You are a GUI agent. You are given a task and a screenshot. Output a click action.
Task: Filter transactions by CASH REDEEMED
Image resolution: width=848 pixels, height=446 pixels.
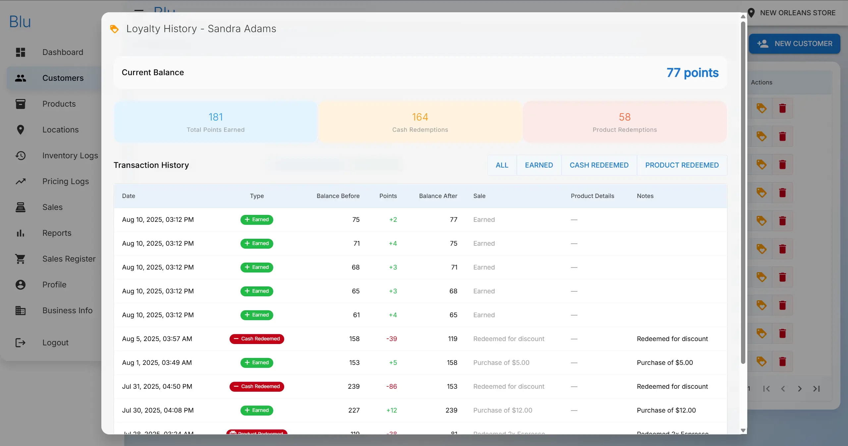pyautogui.click(x=599, y=165)
